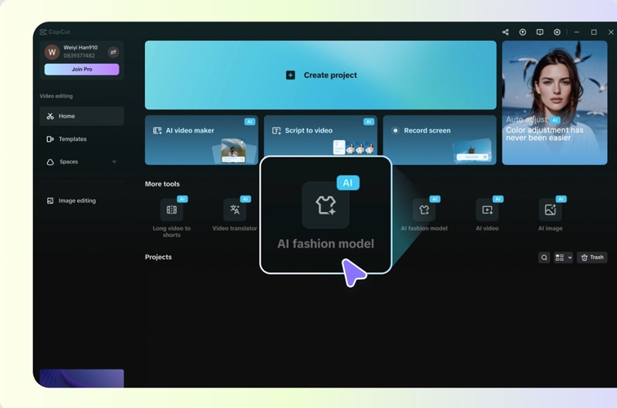This screenshot has height=408, width=617.
Task: Search projects with the magnifier icon
Action: point(545,258)
